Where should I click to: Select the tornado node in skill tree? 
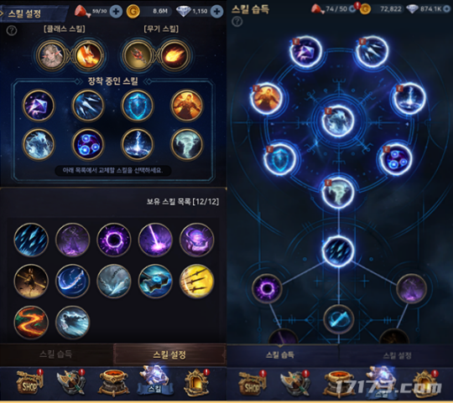click(x=338, y=193)
